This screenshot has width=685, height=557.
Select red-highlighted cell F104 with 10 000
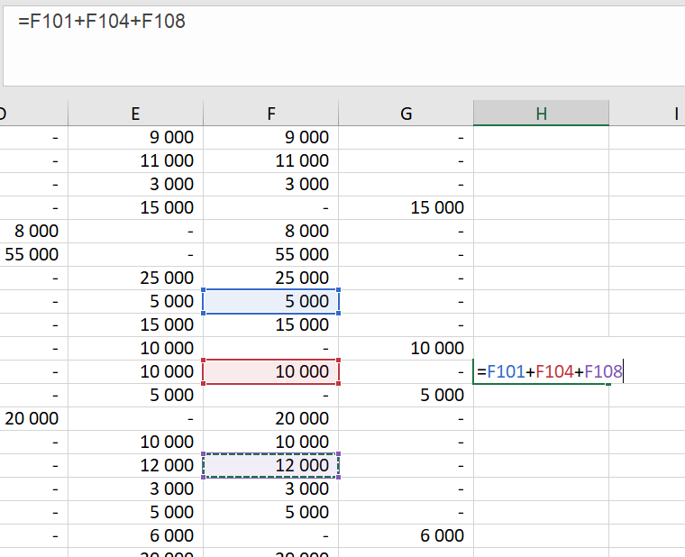(271, 371)
